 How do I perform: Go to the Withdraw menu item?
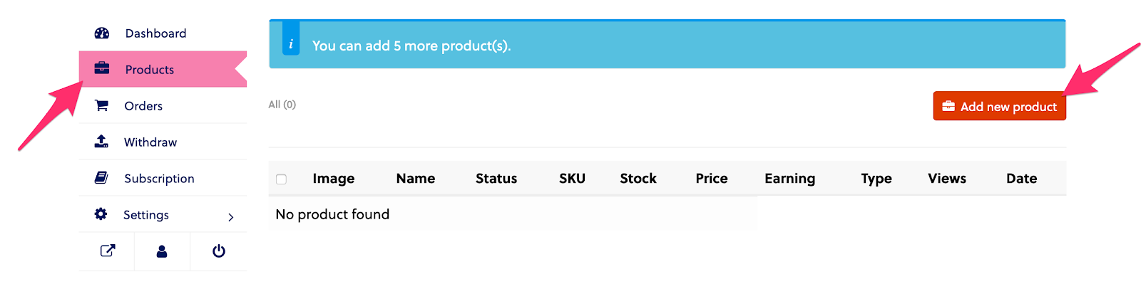click(x=150, y=142)
